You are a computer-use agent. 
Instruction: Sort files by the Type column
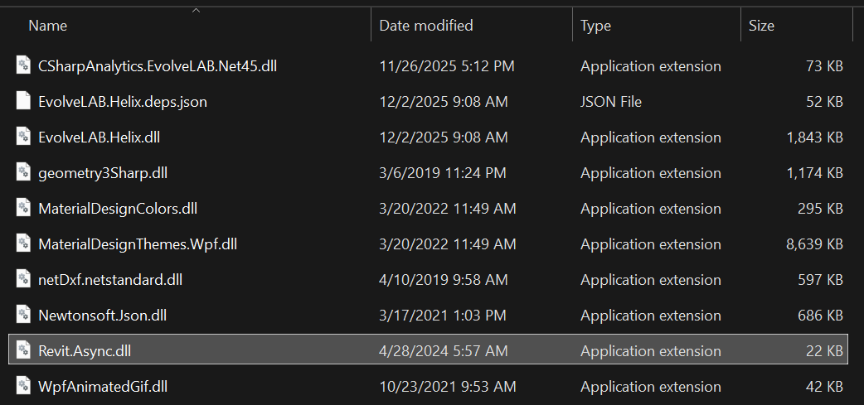[595, 26]
